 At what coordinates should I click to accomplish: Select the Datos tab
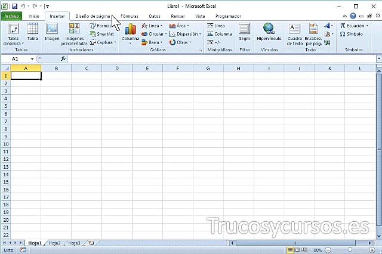155,16
